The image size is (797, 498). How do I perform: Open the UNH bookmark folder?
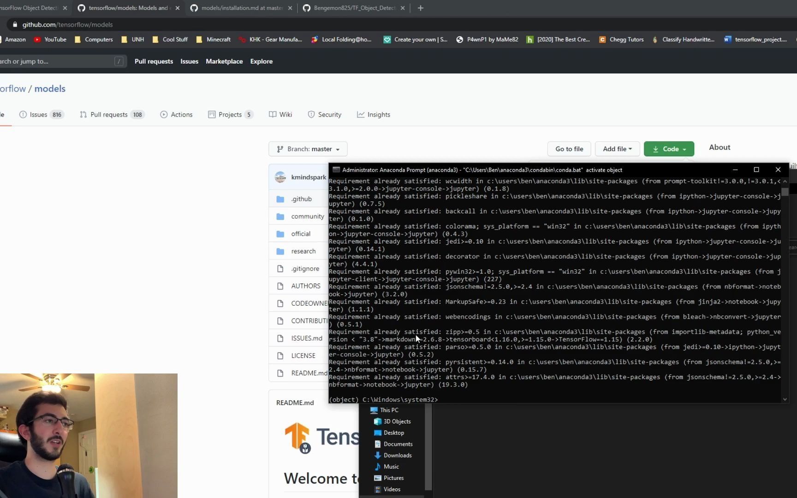click(133, 40)
